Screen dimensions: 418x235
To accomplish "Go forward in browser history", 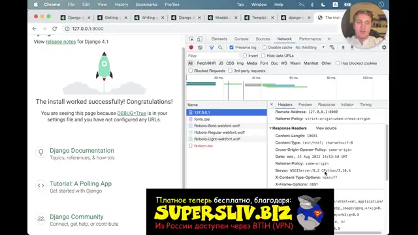I will [44, 29].
